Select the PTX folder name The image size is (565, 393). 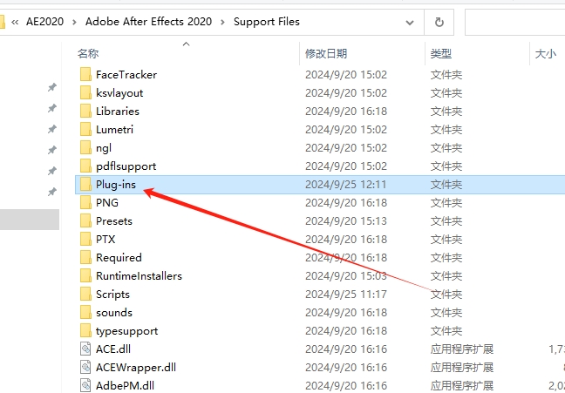[106, 240]
